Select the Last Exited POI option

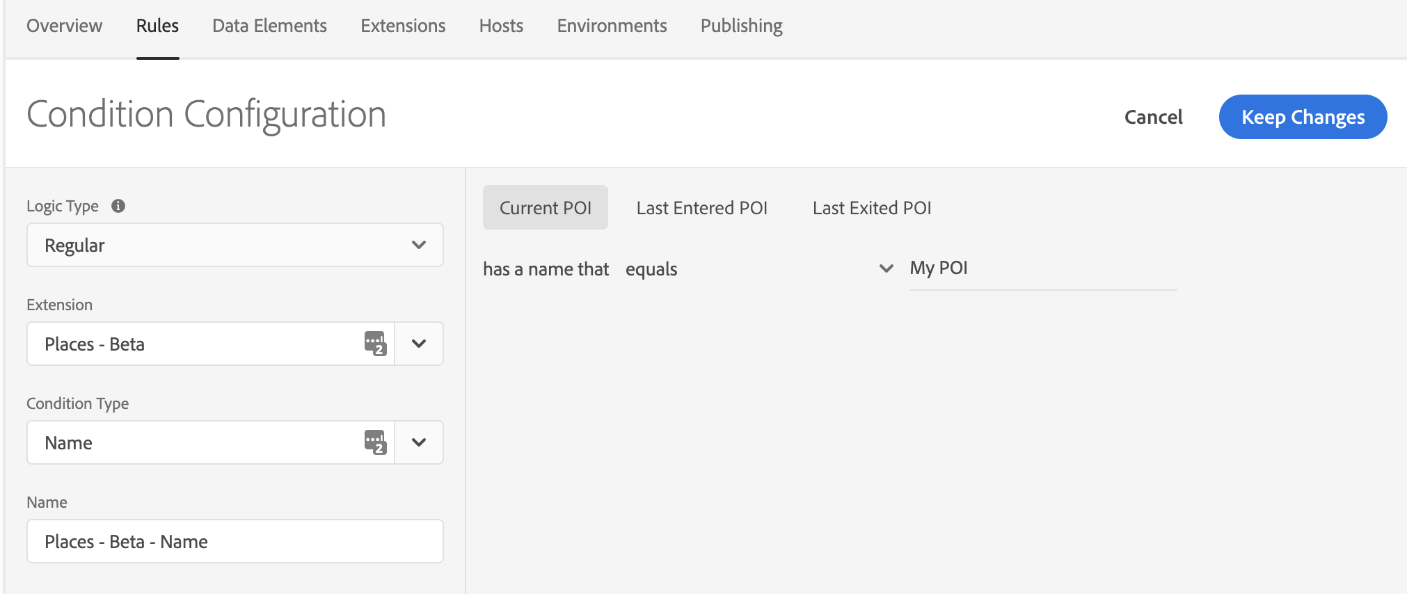(872, 207)
